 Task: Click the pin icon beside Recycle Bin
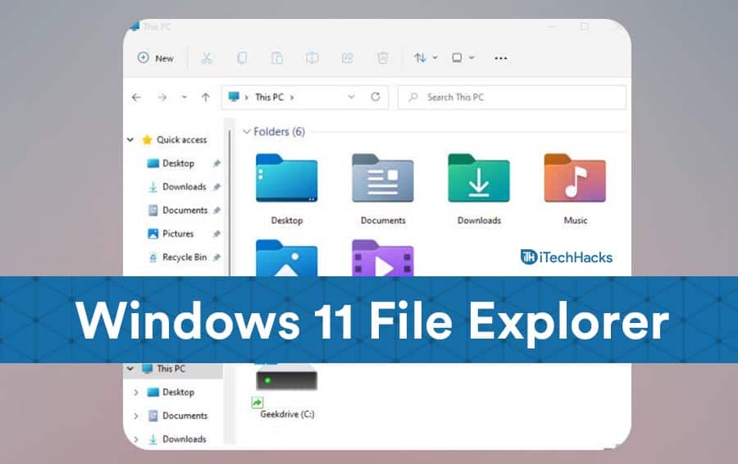[x=216, y=257]
